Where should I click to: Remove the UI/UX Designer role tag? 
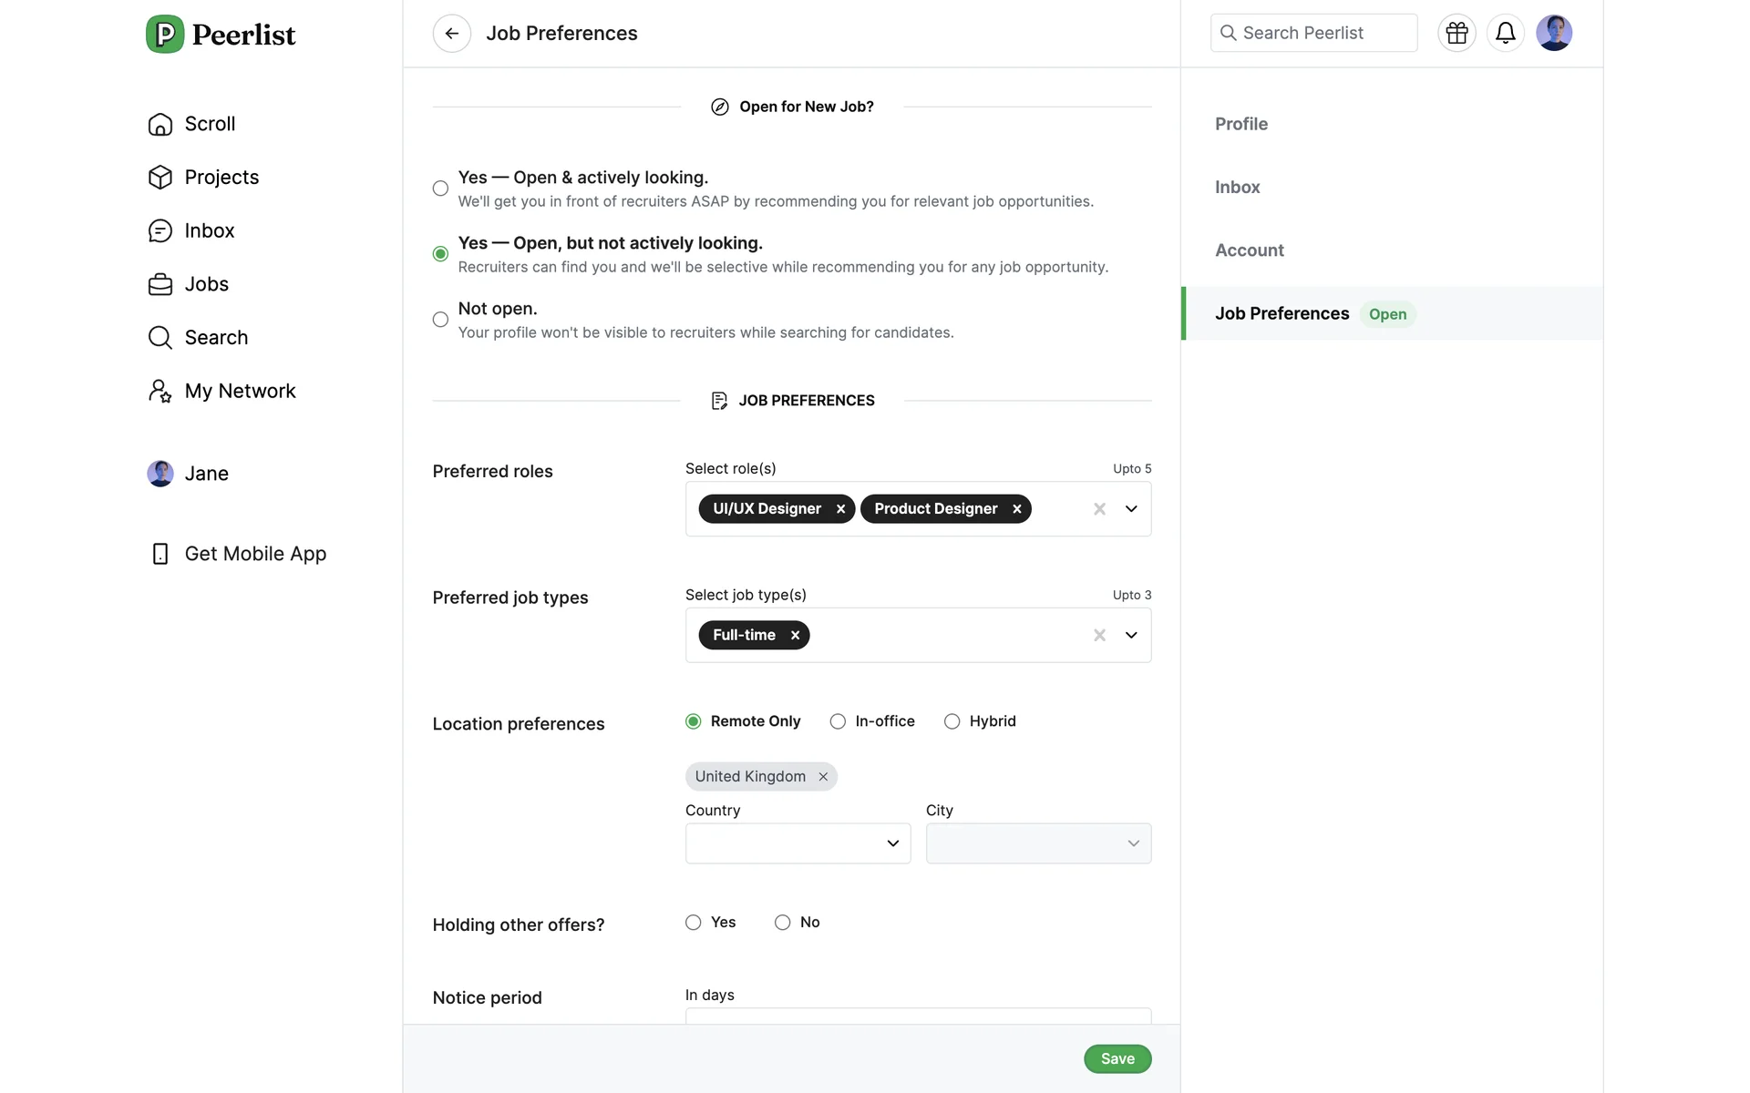tap(840, 509)
